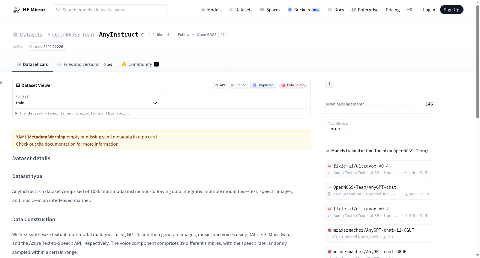Open Data Studio

(x=293, y=85)
